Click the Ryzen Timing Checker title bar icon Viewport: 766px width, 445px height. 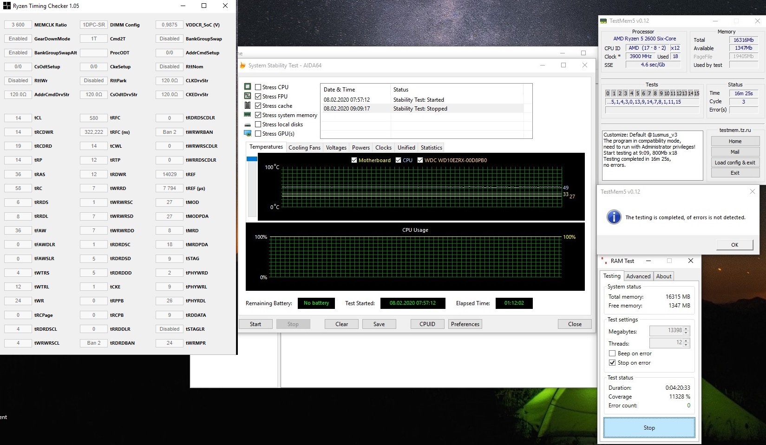click(7, 6)
